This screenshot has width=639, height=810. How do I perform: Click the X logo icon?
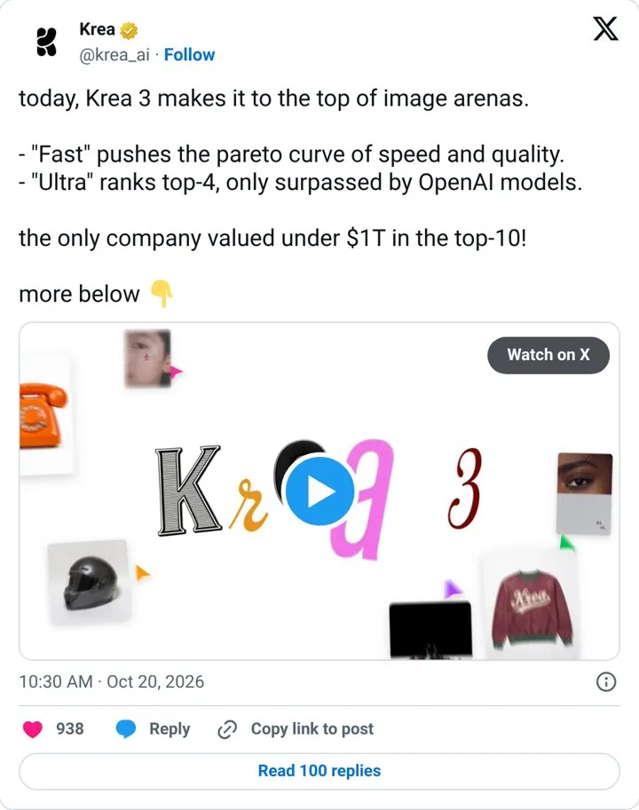pyautogui.click(x=605, y=29)
